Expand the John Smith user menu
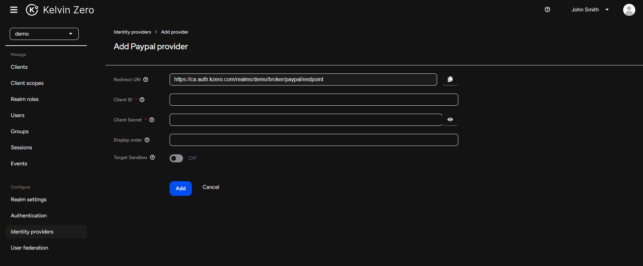The height and width of the screenshot is (266, 643). pos(590,10)
